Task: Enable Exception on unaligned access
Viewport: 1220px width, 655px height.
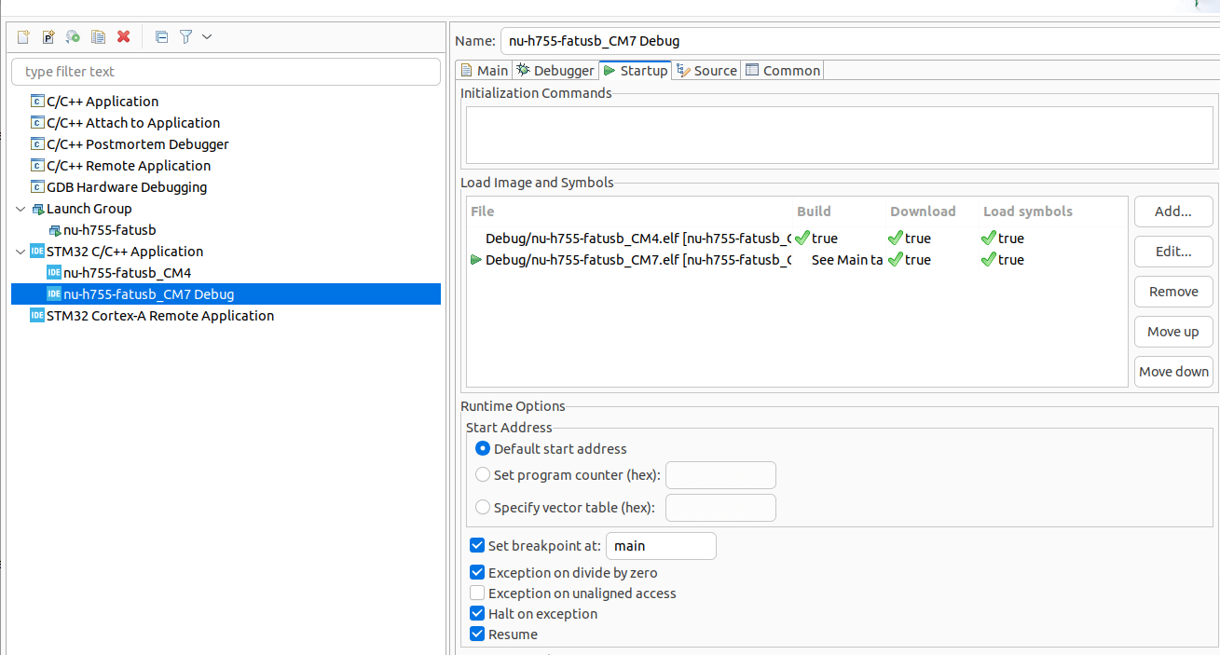Action: (477, 593)
